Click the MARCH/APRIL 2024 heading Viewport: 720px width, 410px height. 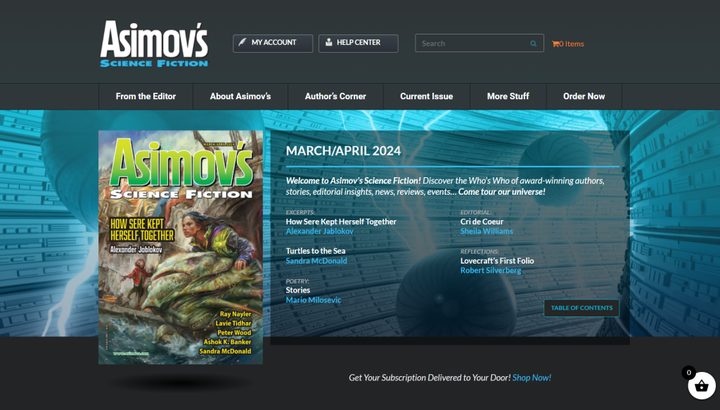coord(343,151)
